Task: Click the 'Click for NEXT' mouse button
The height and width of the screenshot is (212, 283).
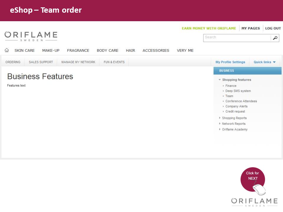Action: coord(253,180)
